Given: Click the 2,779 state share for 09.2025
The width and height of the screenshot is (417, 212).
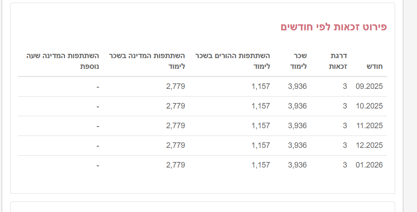Looking at the screenshot, I should (175, 86).
